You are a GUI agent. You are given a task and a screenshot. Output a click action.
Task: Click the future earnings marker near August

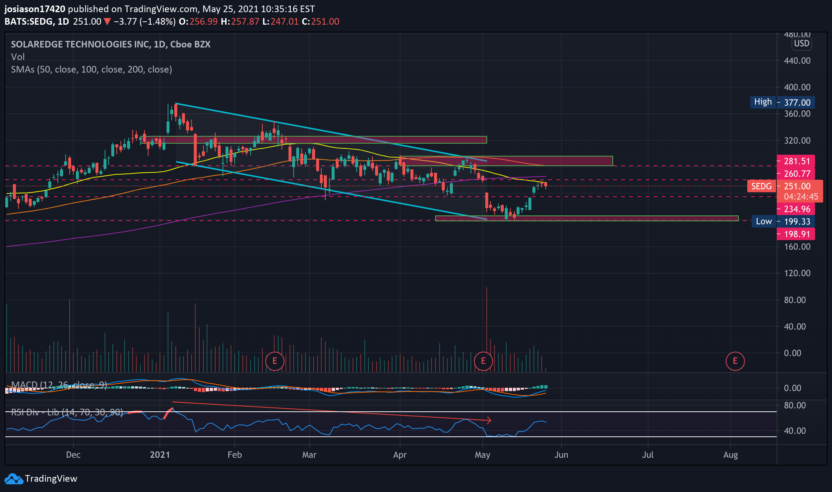click(x=735, y=361)
